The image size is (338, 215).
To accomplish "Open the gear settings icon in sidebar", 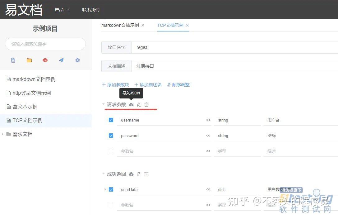I will [78, 60].
